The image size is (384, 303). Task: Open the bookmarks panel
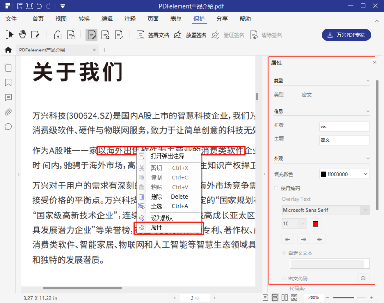[8, 83]
